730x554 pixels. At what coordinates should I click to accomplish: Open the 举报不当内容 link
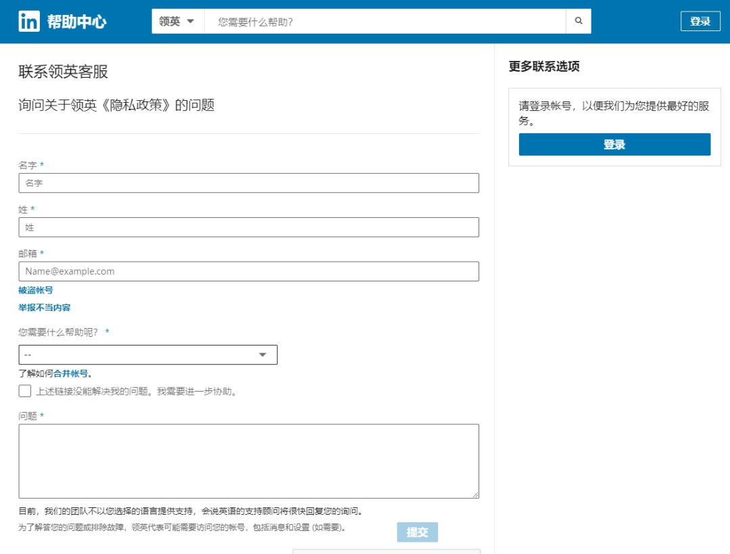pos(45,308)
